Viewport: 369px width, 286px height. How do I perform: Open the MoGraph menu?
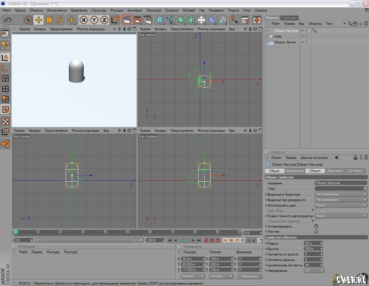point(189,10)
